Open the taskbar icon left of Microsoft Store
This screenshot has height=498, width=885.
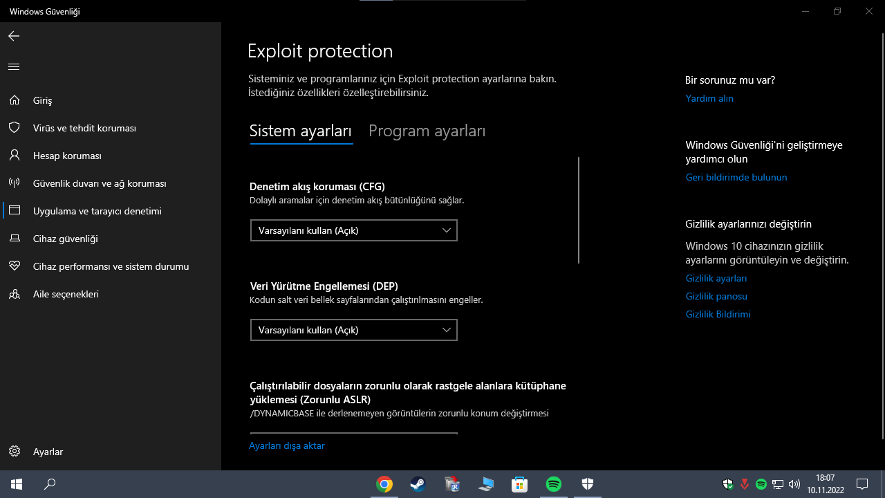[486, 484]
